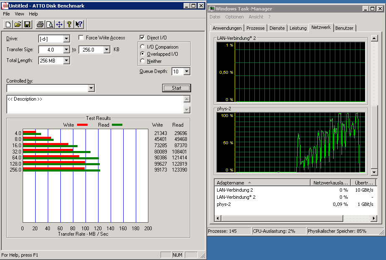Screen dimensions: 386x260
Task: Click Description scrollbar down arrow
Action: pyautogui.click(x=187, y=110)
